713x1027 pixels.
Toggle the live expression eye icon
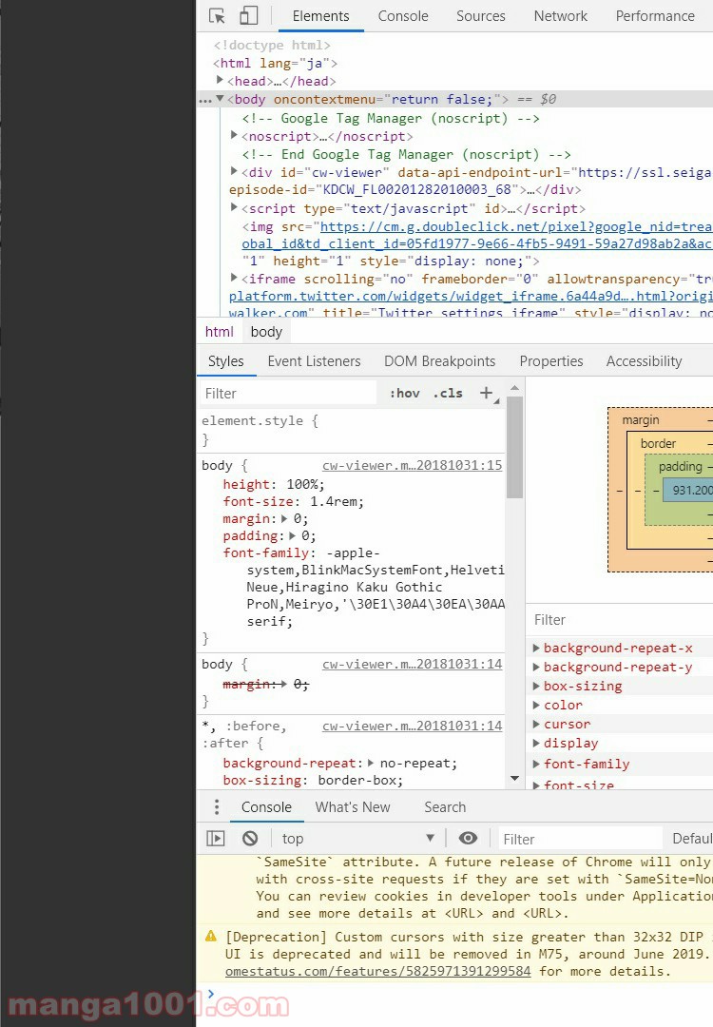click(468, 839)
